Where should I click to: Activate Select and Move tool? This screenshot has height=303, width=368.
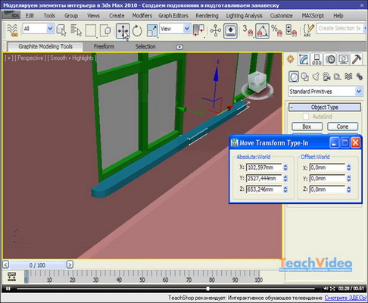(123, 31)
